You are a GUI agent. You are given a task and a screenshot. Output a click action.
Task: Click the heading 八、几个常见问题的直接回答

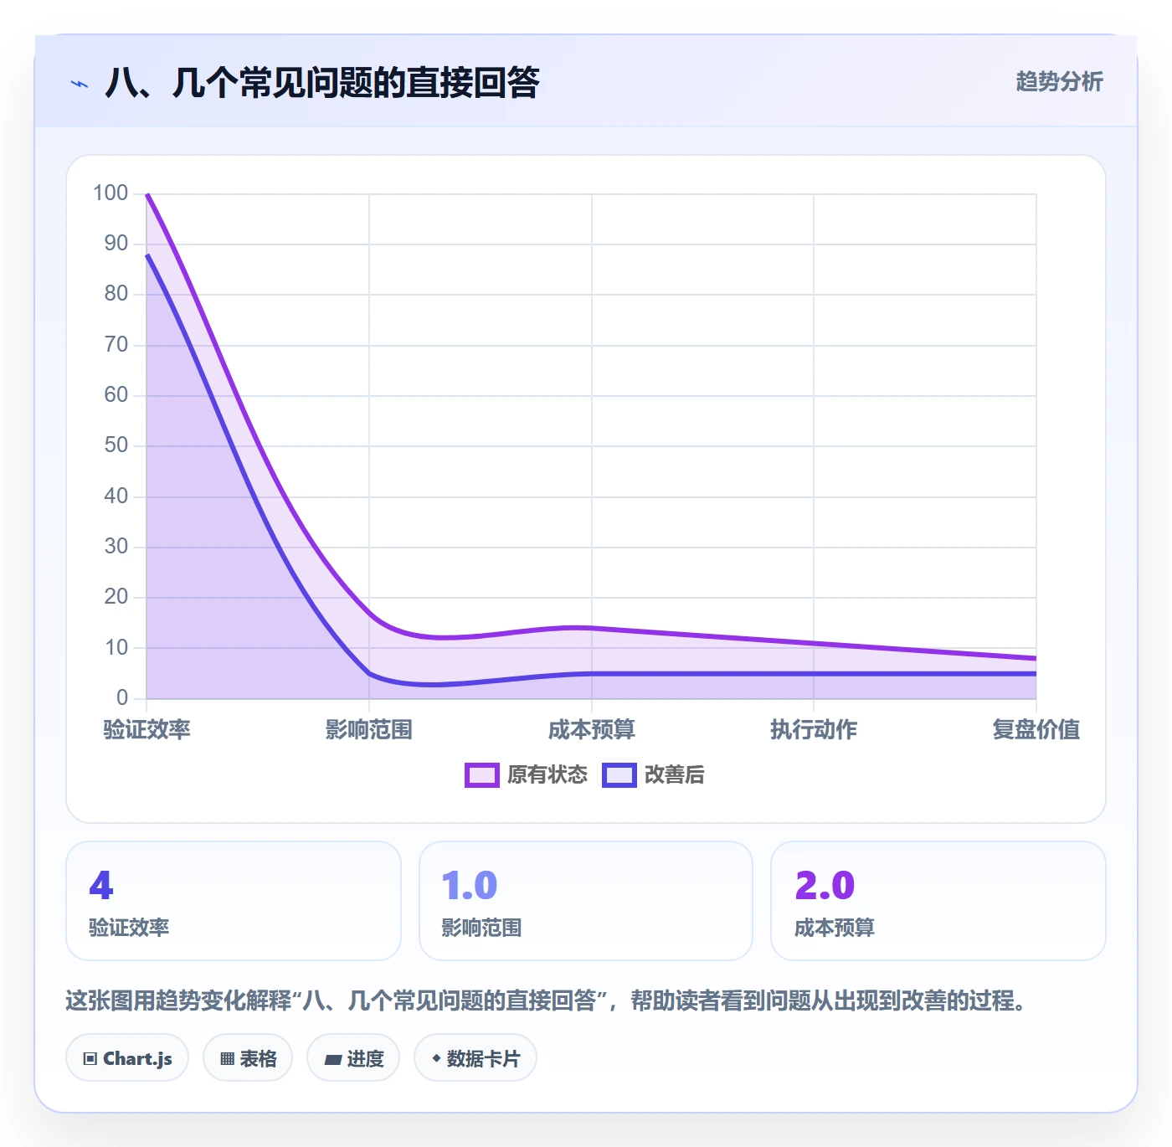point(322,83)
